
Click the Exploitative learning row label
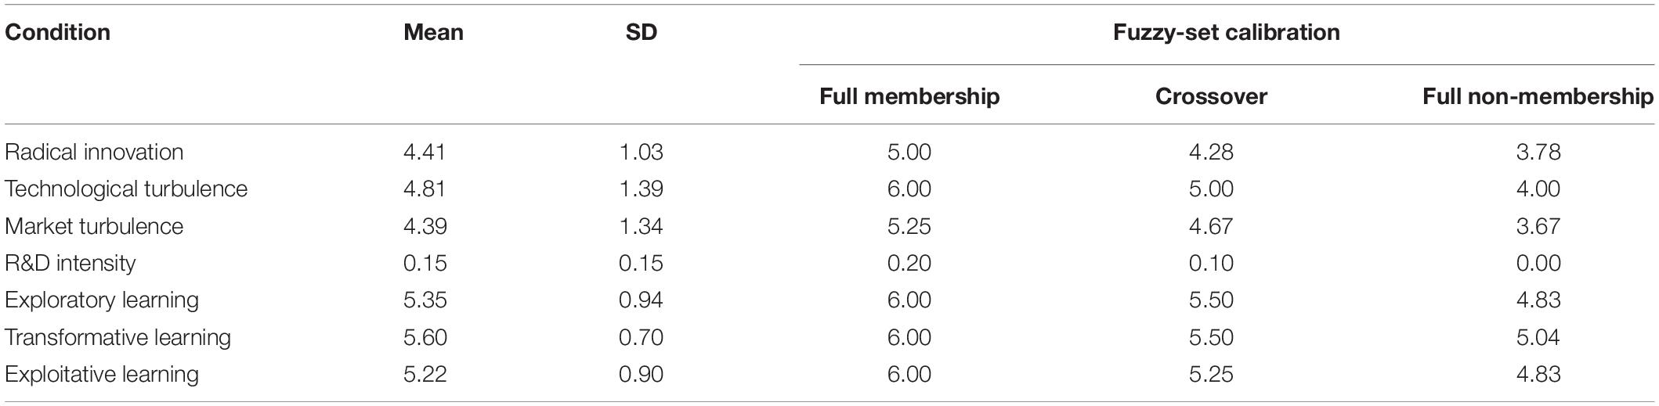click(x=102, y=374)
